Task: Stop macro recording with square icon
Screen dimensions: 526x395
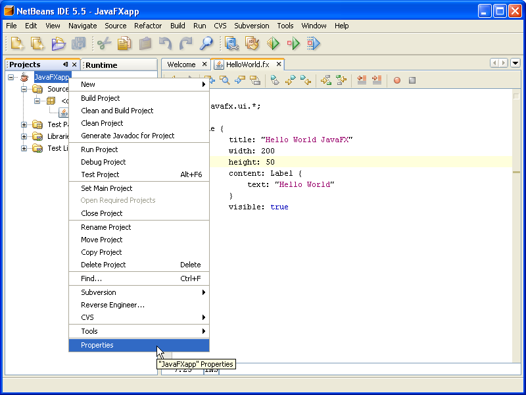Action: [x=412, y=80]
